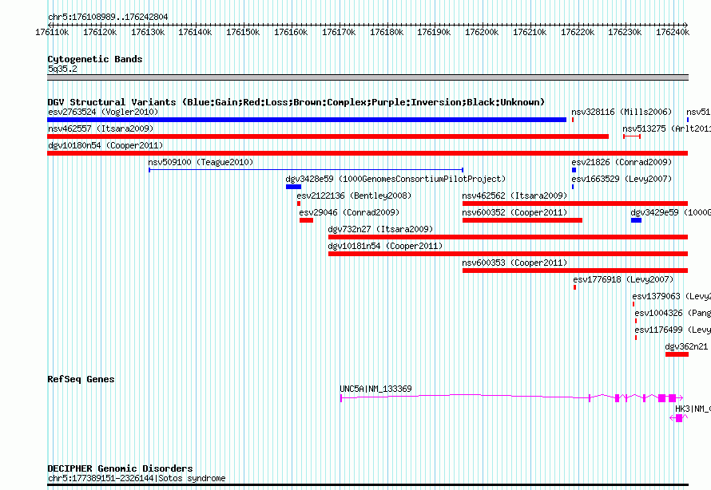Viewport: 711px width, 490px height.
Task: Click nsv600353 (Cooper2011) variant label
Action: click(x=514, y=263)
